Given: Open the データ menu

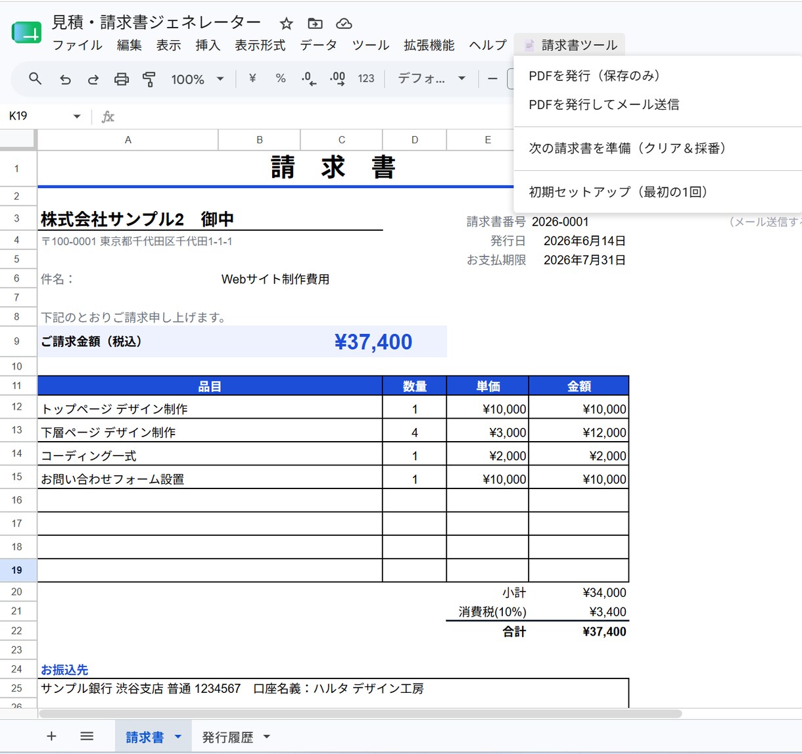Looking at the screenshot, I should 319,45.
